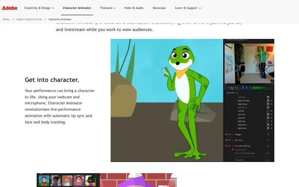This screenshot has height=187, width=299.
Task: Toggle the Left Knee checkbox
Action: click(268, 114)
